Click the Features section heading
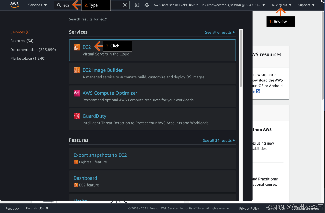The width and height of the screenshot is (325, 213). (78, 140)
